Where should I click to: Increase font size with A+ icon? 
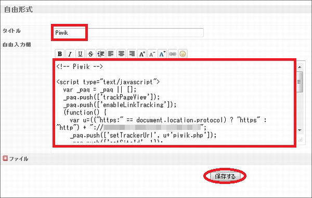coord(142,54)
